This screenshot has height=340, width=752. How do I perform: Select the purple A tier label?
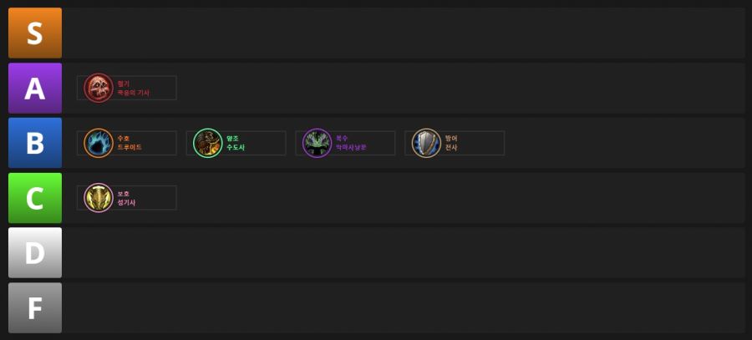35,89
